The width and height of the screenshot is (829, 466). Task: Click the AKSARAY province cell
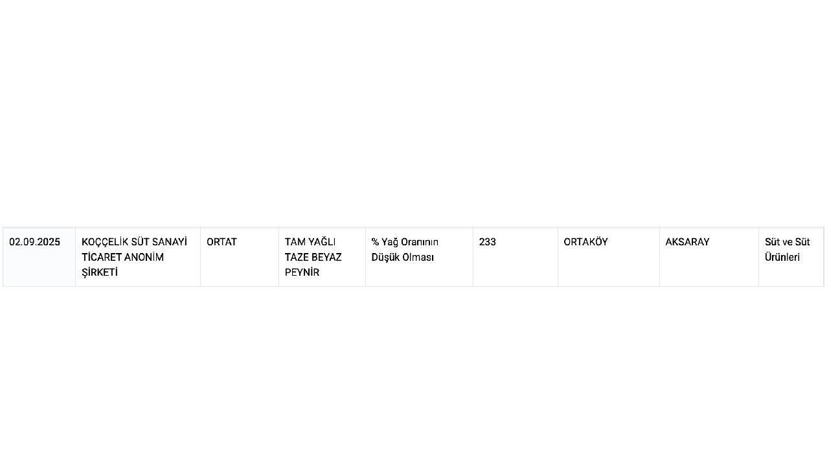(687, 242)
